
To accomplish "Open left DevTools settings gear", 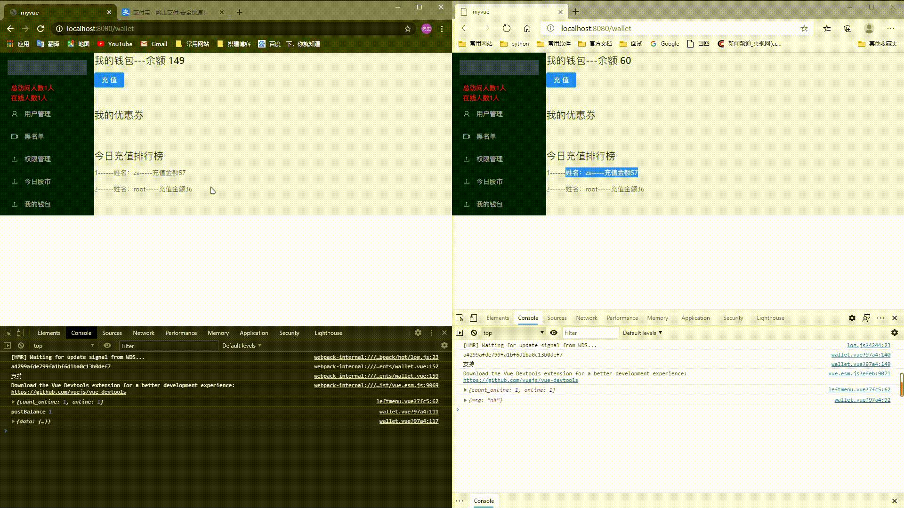I will pos(418,333).
